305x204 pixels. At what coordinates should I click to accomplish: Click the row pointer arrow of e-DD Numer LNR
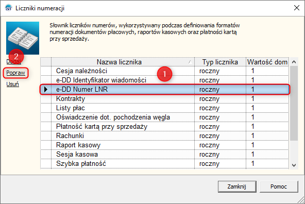[x=46, y=89]
